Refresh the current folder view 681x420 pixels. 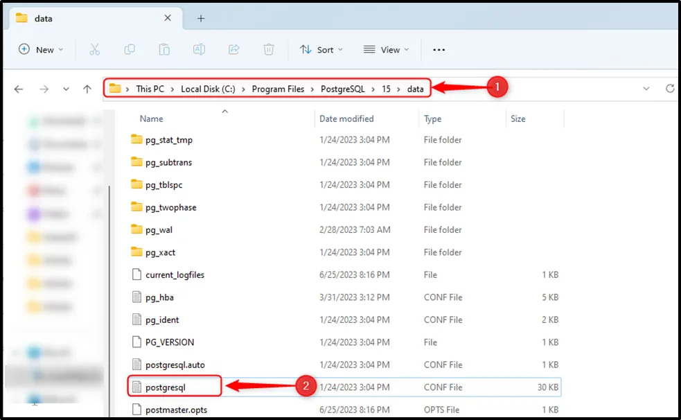click(669, 89)
